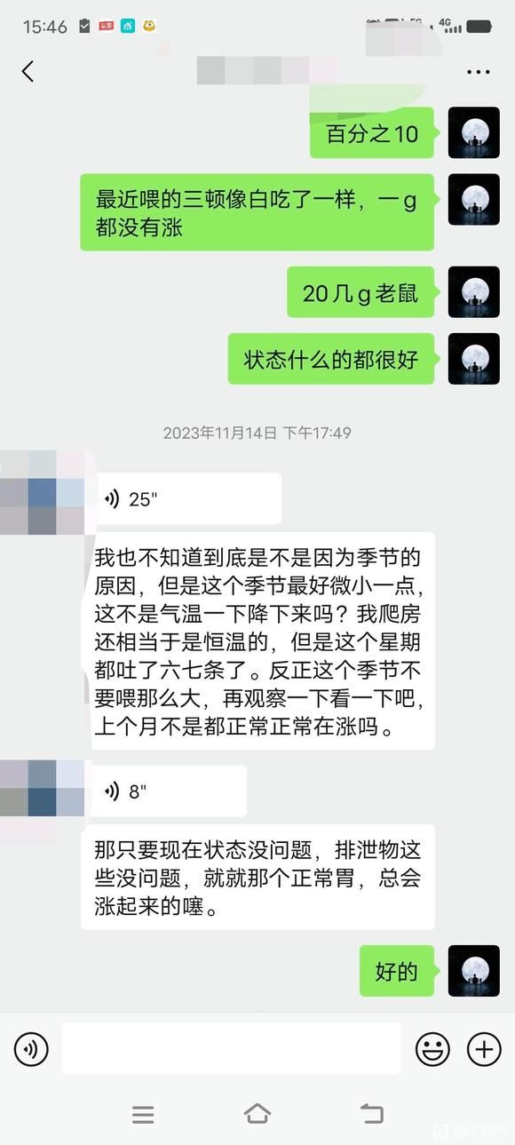The height and width of the screenshot is (1145, 515).
Task: Tap the message input field
Action: 231,1048
